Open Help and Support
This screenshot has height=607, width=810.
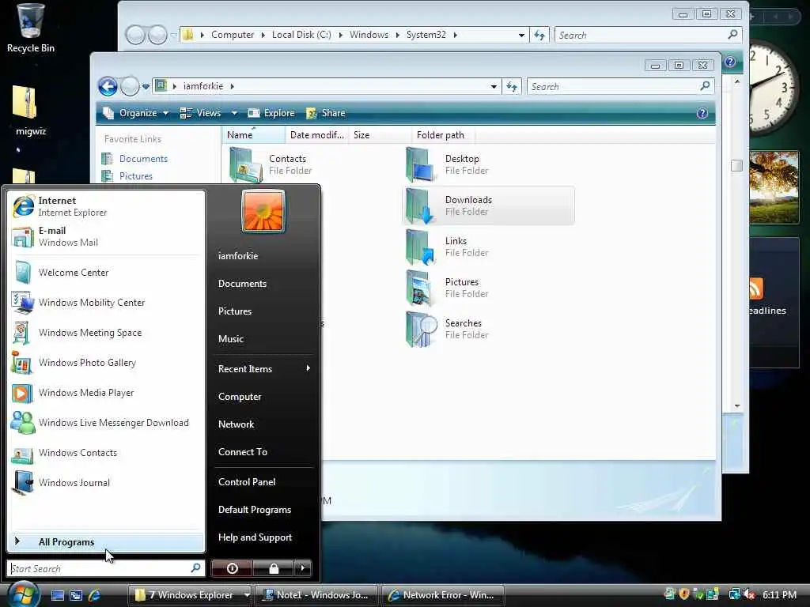click(263, 537)
